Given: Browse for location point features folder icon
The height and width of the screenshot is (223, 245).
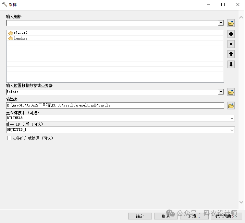Looking at the screenshot, I should coord(231,92).
